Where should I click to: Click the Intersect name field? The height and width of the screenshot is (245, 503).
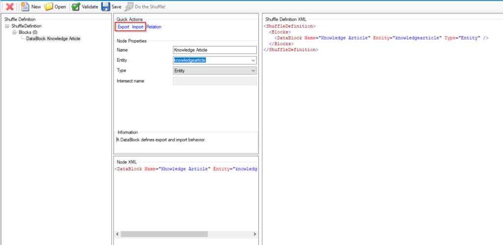coord(215,81)
